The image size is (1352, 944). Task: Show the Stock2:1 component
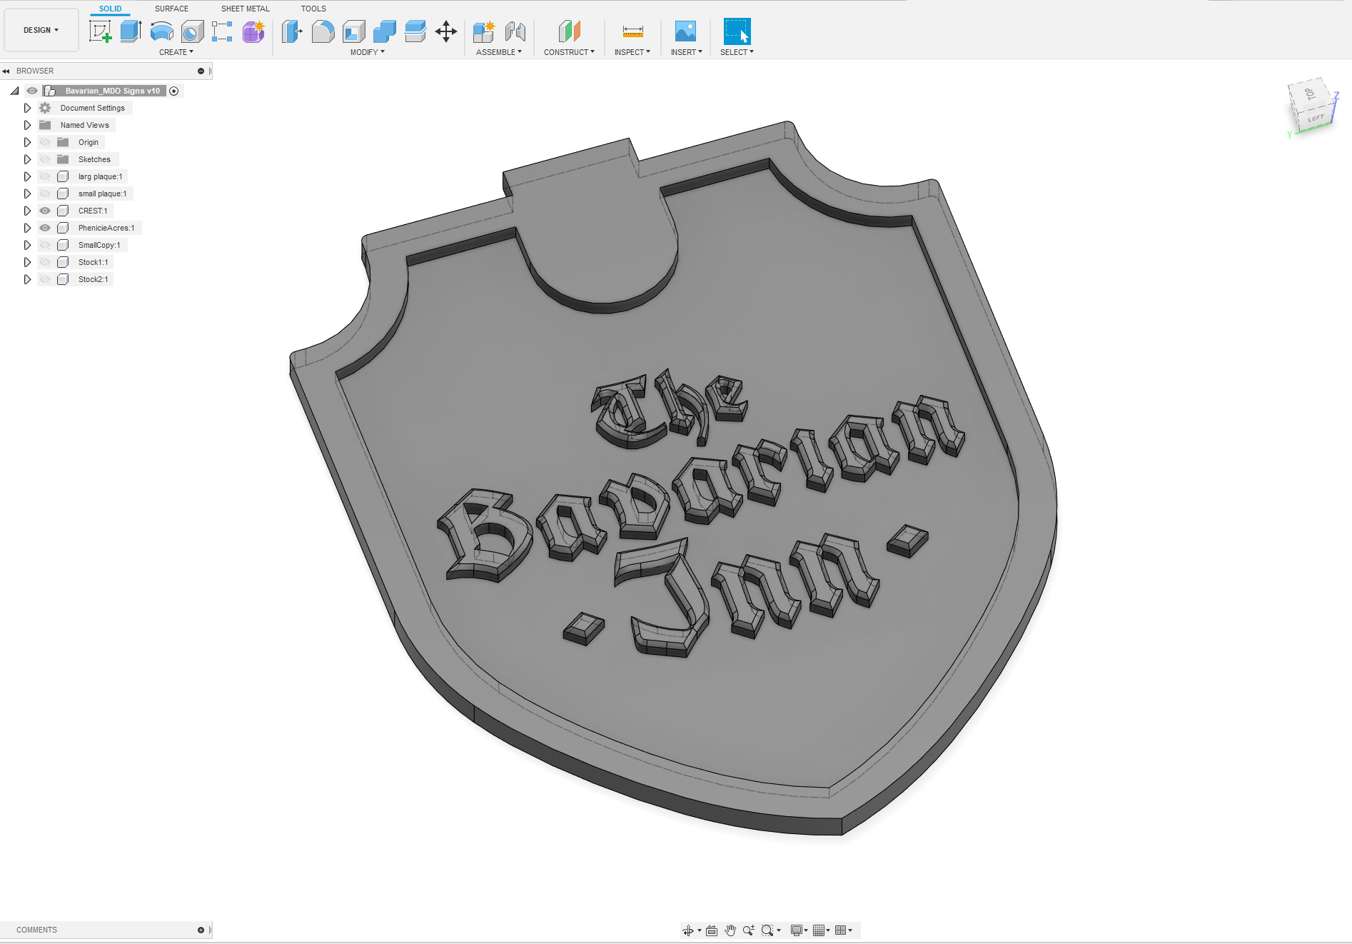point(45,279)
